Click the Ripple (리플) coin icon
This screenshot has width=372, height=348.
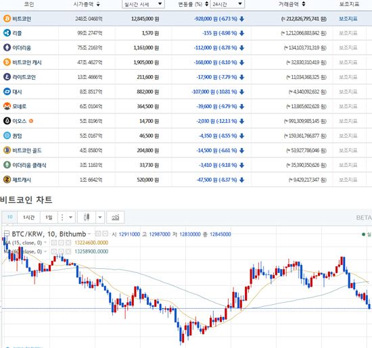coord(7,33)
